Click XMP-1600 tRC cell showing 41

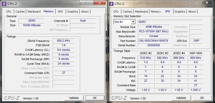[x=195, y=81]
